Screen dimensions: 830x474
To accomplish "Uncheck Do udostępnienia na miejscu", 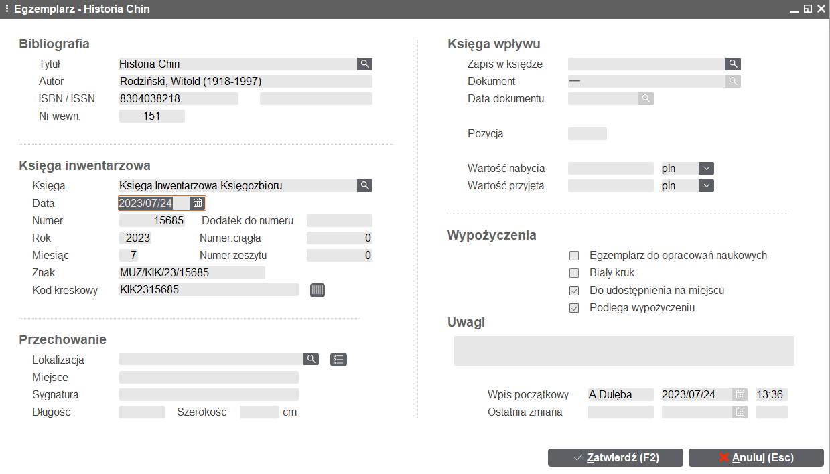I will [573, 290].
